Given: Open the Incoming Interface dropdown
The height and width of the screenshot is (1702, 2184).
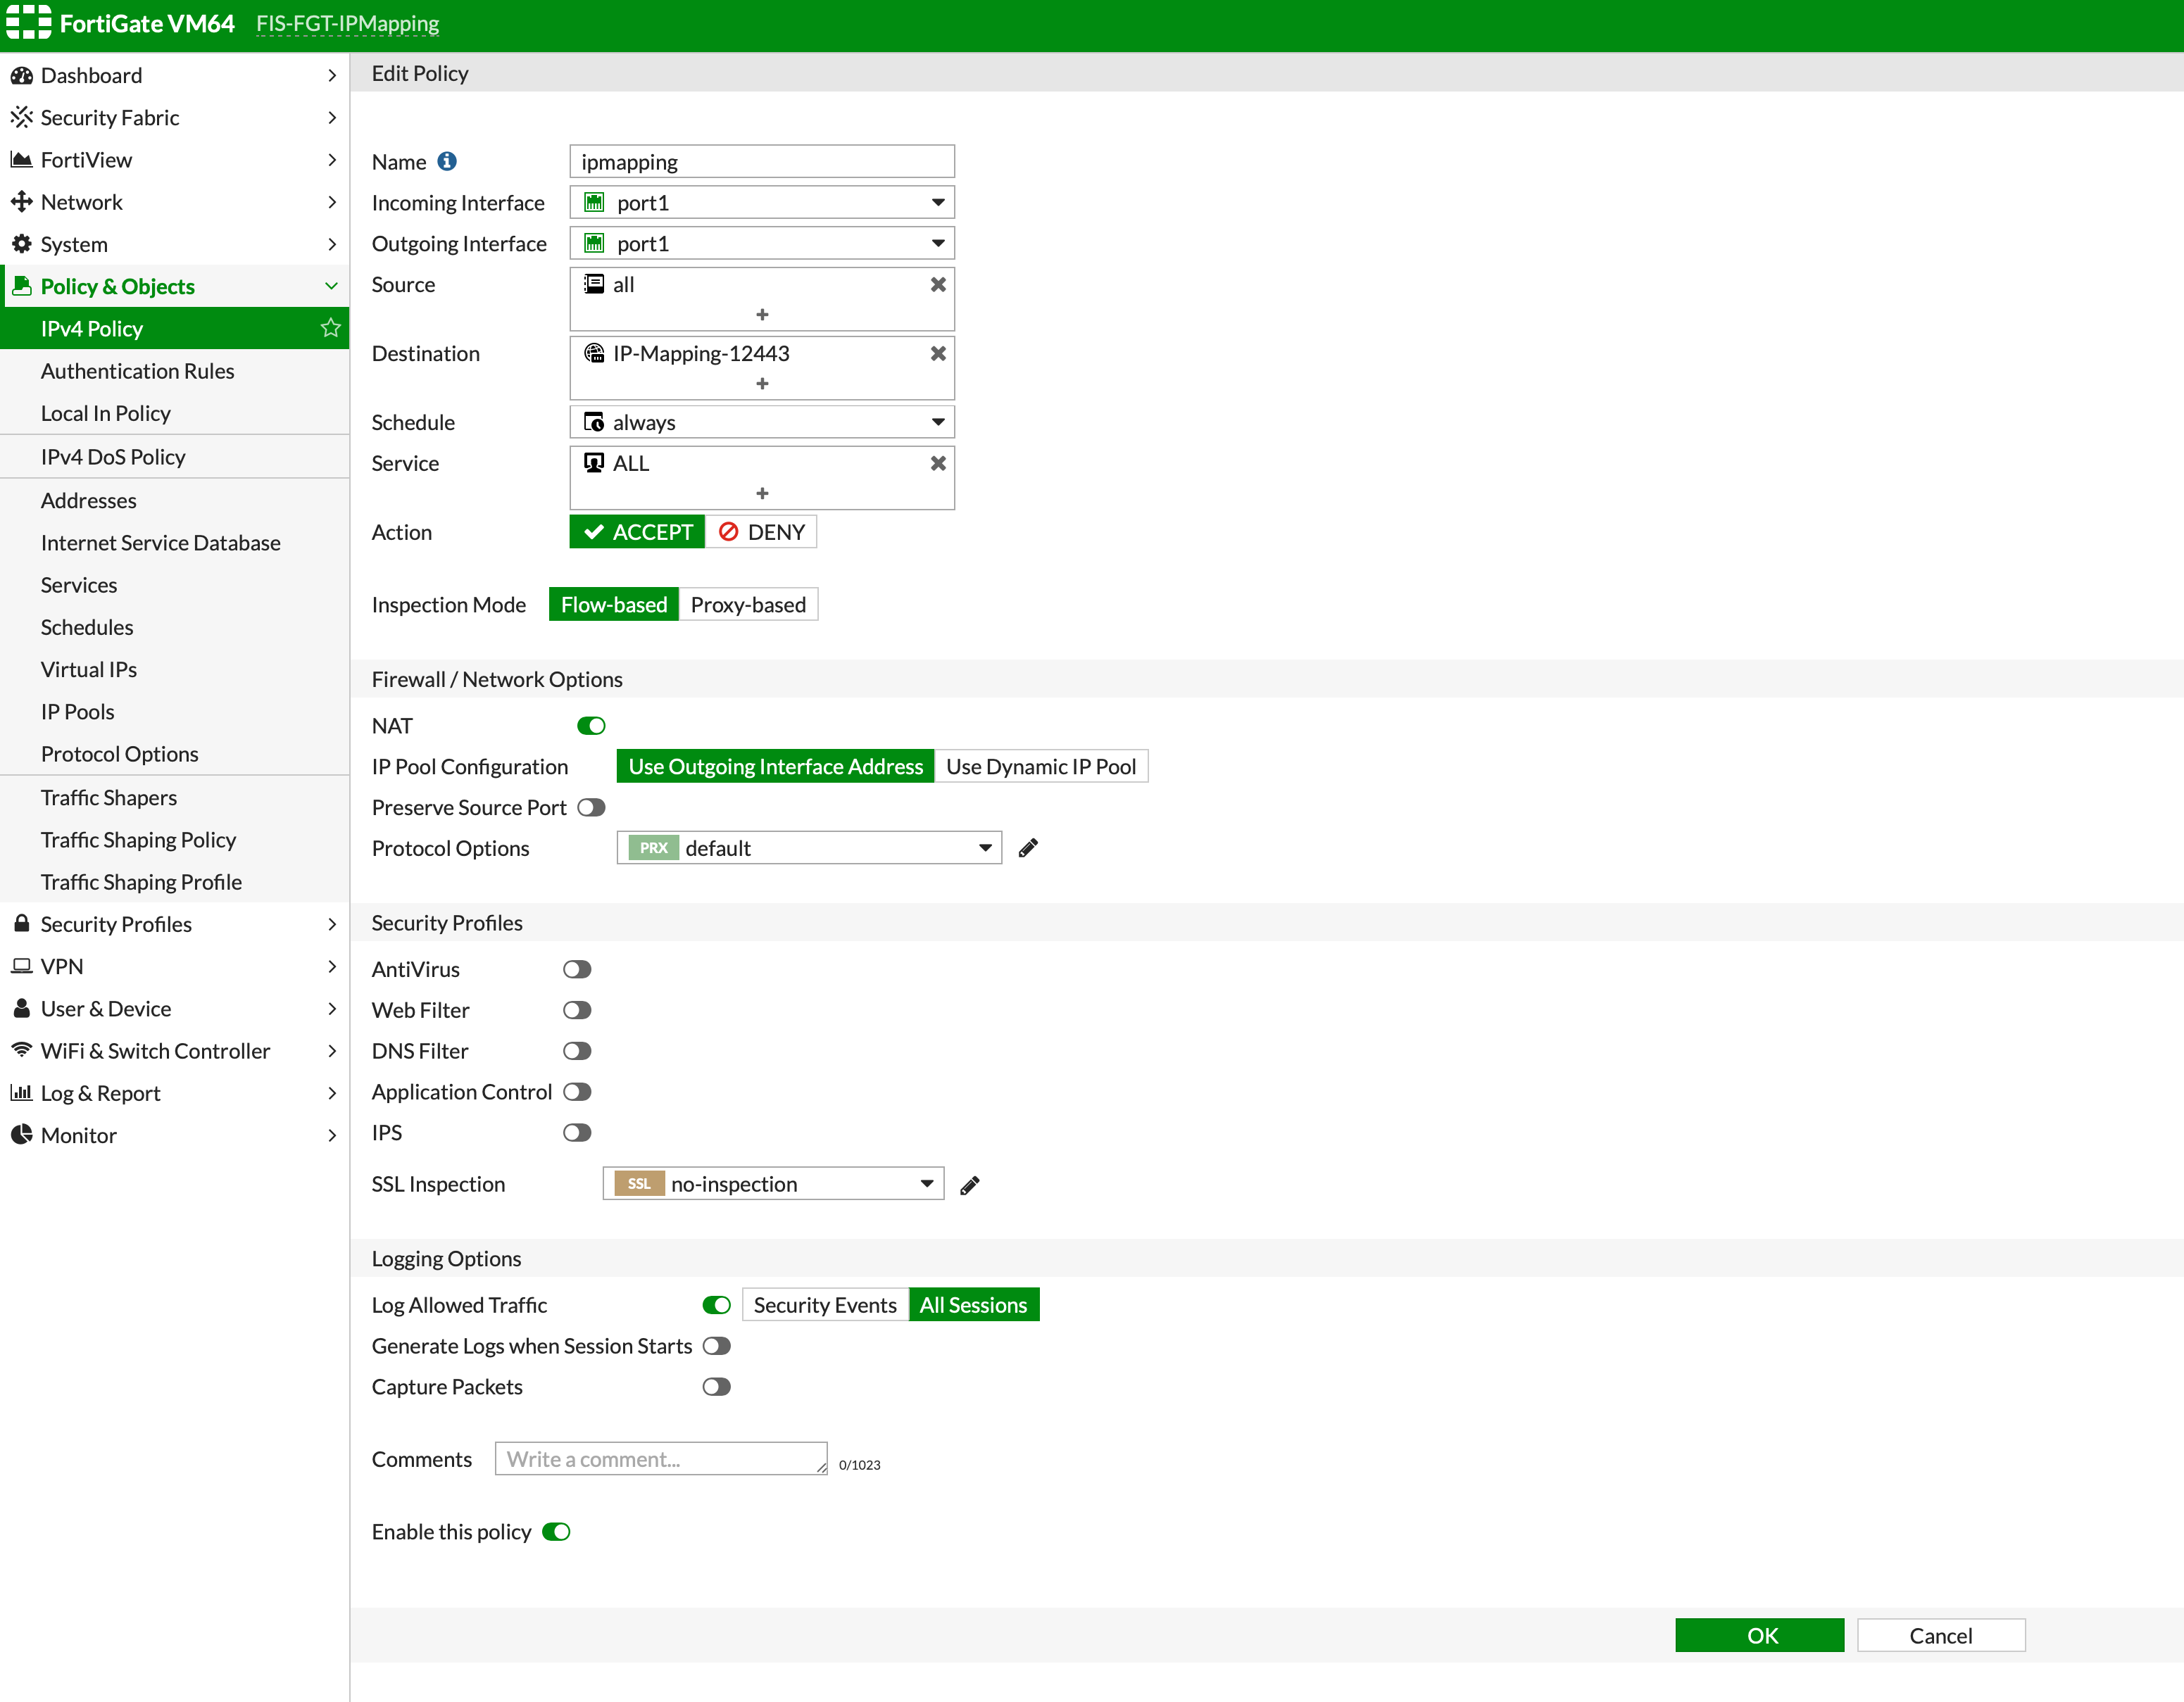Looking at the screenshot, I should (x=937, y=202).
